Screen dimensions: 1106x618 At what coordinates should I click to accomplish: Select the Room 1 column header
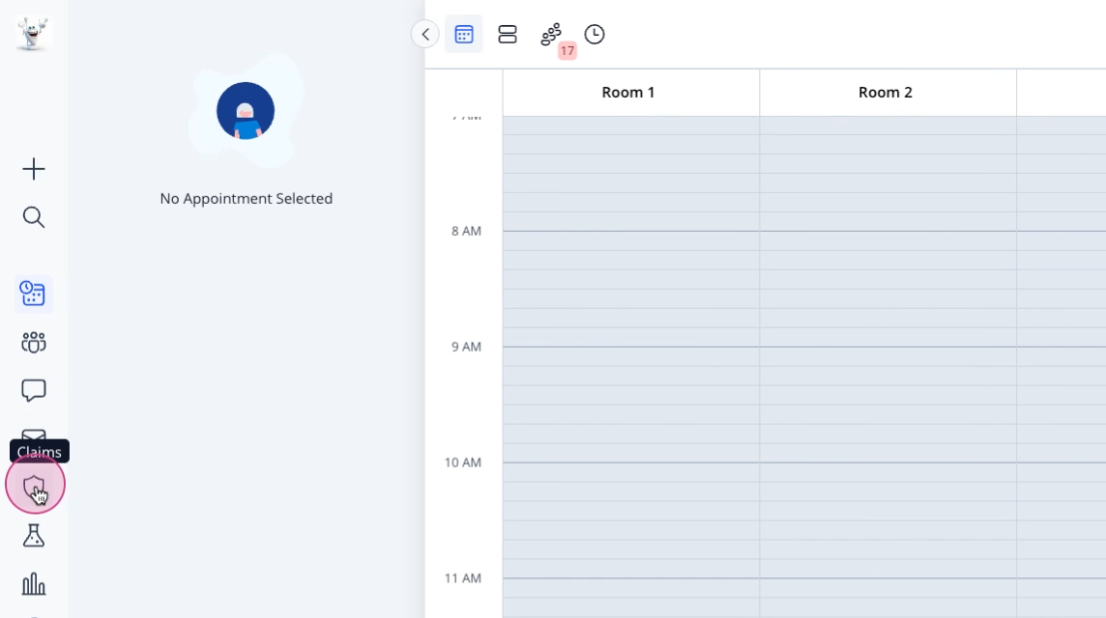[x=630, y=93]
